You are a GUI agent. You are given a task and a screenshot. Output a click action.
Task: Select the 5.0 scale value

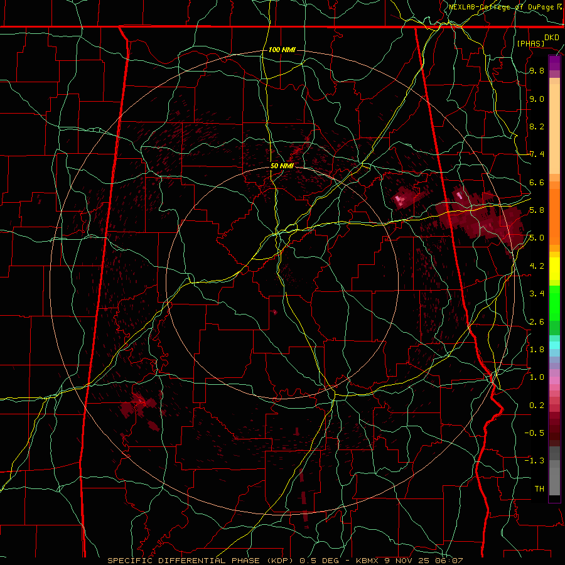tap(537, 238)
